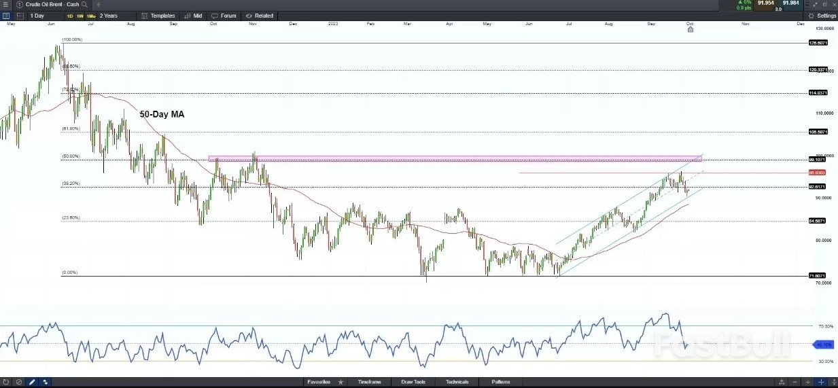Open the Technicals tab

[x=457, y=382]
